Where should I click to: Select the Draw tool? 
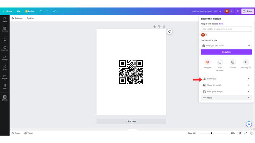click(x=5, y=67)
